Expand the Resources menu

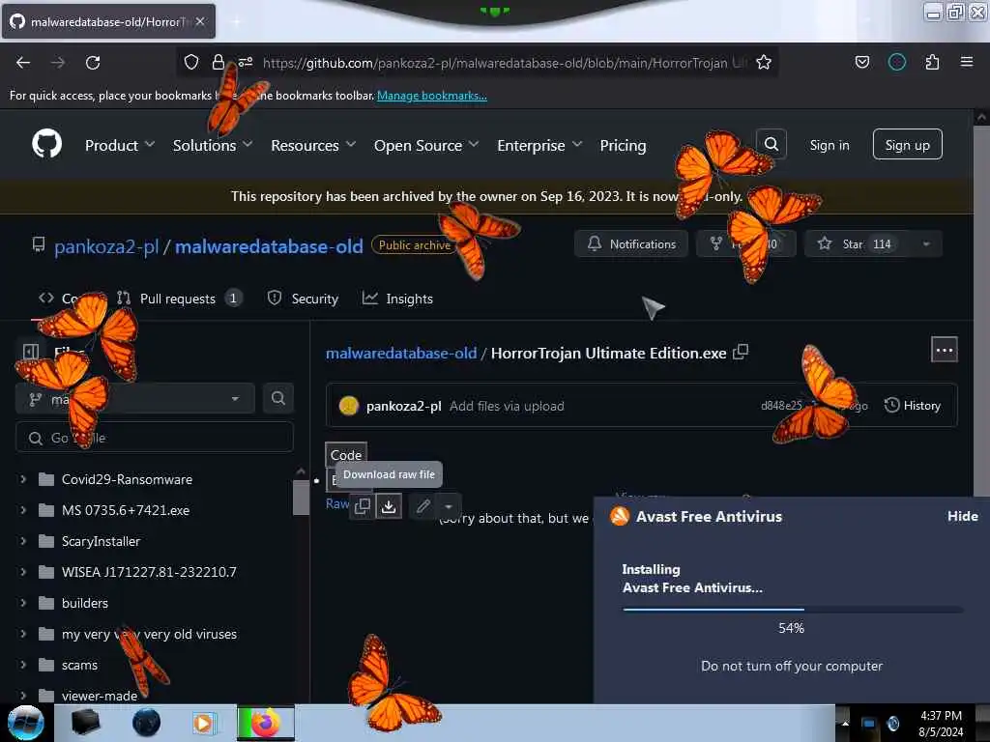pyautogui.click(x=313, y=145)
